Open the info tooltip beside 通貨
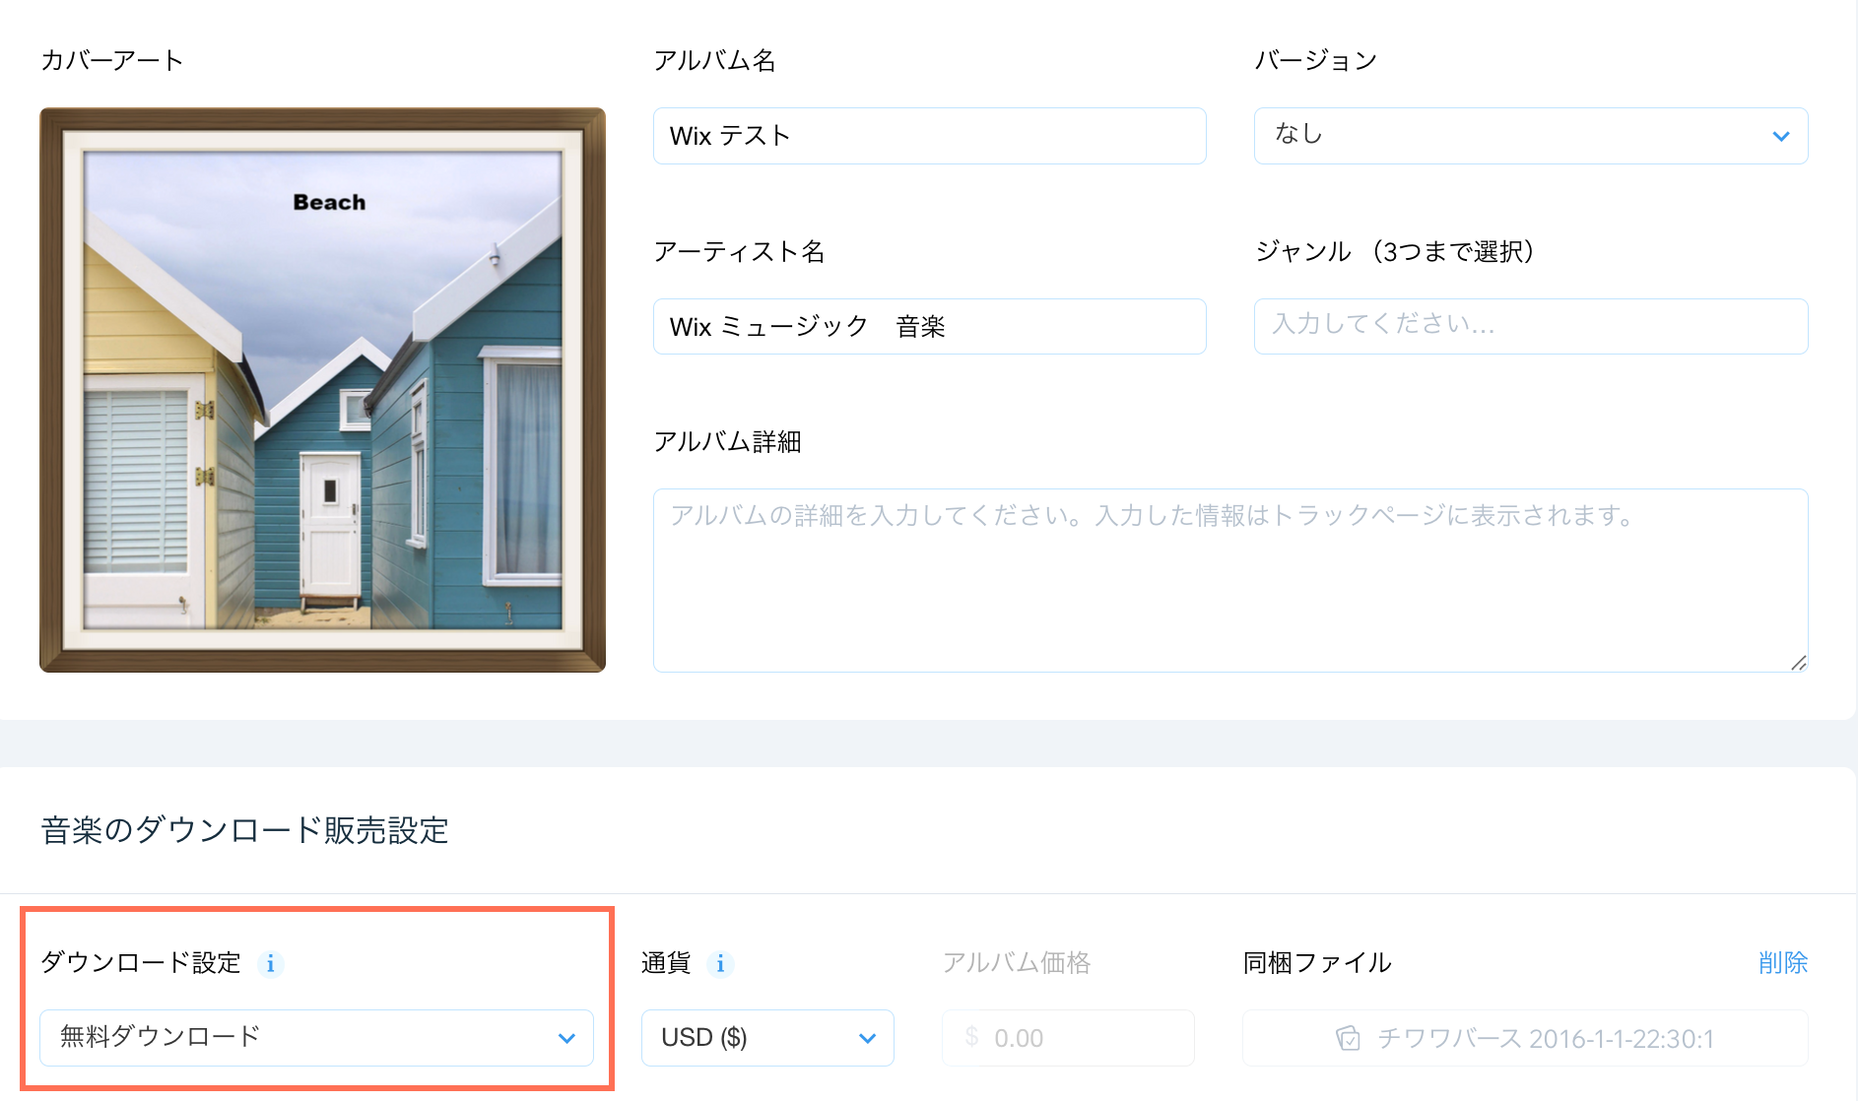This screenshot has width=1858, height=1101. (x=720, y=963)
